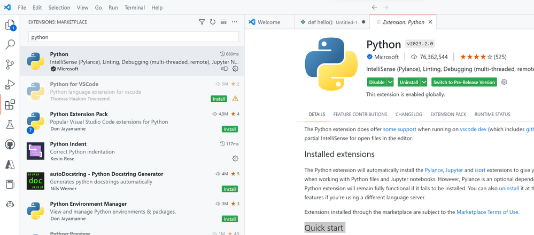The height and width of the screenshot is (235, 534).
Task: Open manage gear for Python extension row
Action: 235,69
